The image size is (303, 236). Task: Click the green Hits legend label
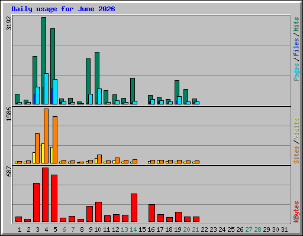coord(296,24)
